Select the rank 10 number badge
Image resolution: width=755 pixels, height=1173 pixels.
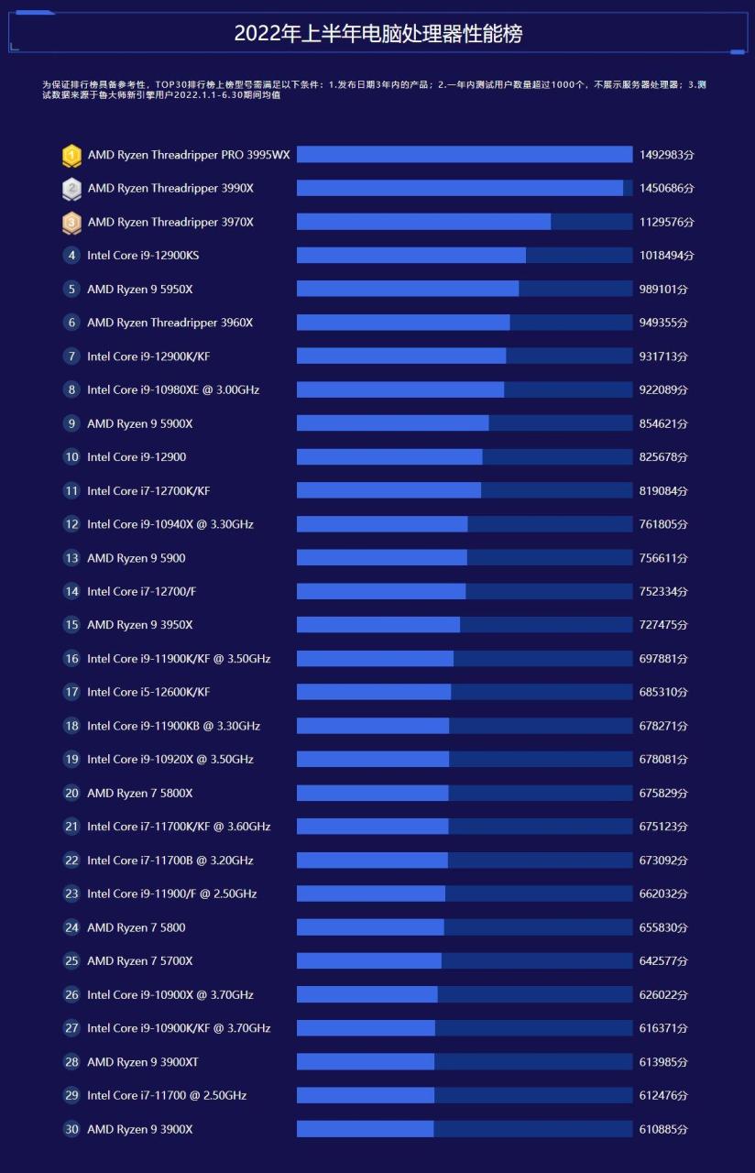pyautogui.click(x=71, y=457)
